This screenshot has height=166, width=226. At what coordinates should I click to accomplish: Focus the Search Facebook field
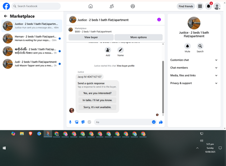36,6
